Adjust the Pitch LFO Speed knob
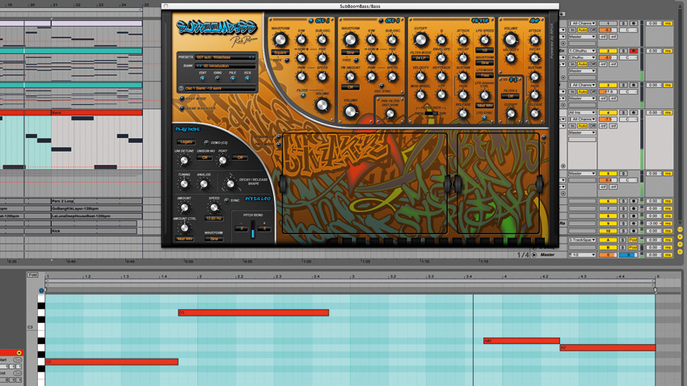This screenshot has height=386, width=687. (214, 208)
